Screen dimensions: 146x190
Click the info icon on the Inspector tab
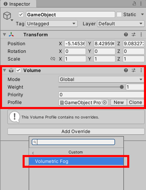[6, 4]
